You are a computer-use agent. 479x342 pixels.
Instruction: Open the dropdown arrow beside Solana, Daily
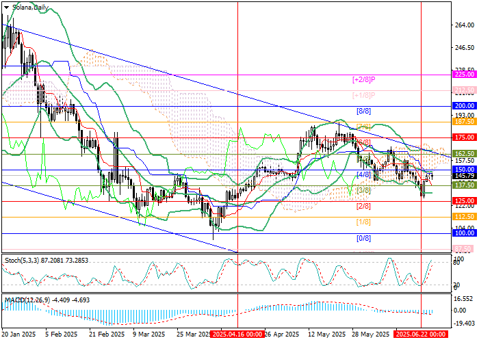pyautogui.click(x=5, y=6)
